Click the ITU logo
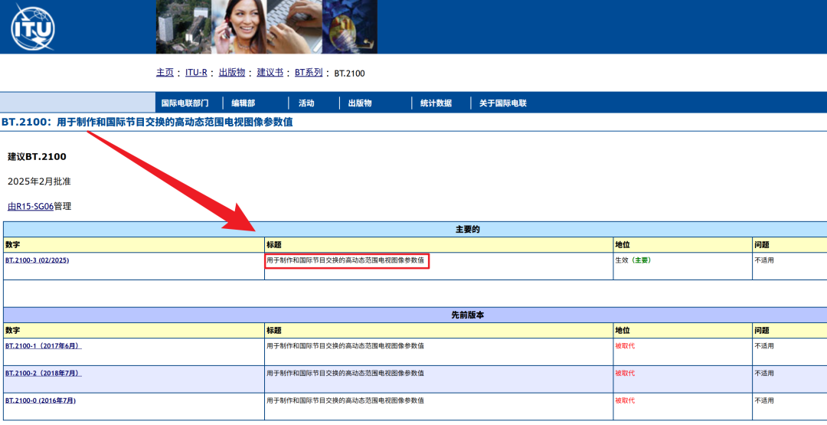Screen dimensions: 827x425 33,28
